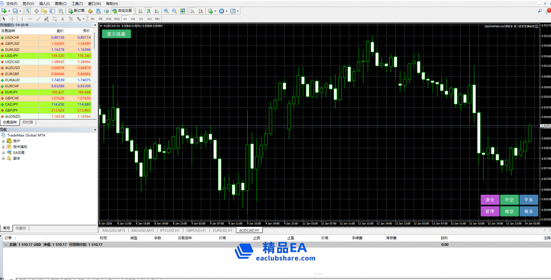The height and width of the screenshot is (280, 551).
Task: Zoom out on the chart
Action: 174,11
